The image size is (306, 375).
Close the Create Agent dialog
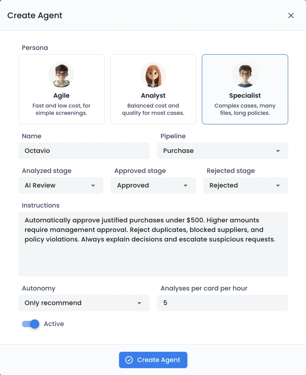tap(291, 16)
